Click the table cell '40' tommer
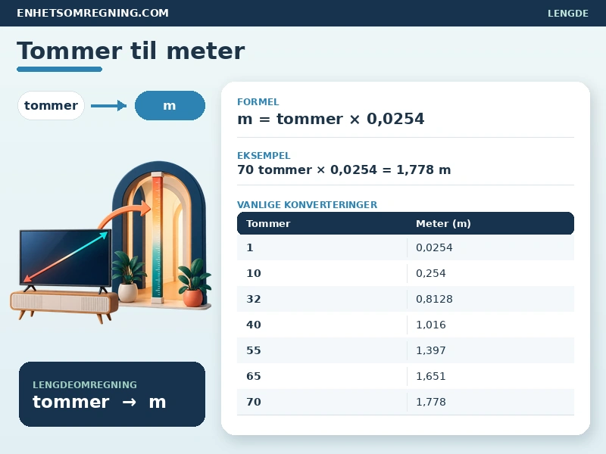 [254, 325]
